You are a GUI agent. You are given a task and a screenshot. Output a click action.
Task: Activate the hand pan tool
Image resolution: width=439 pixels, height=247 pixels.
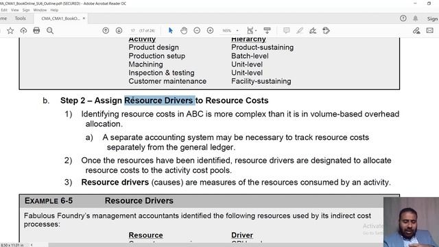click(x=184, y=30)
